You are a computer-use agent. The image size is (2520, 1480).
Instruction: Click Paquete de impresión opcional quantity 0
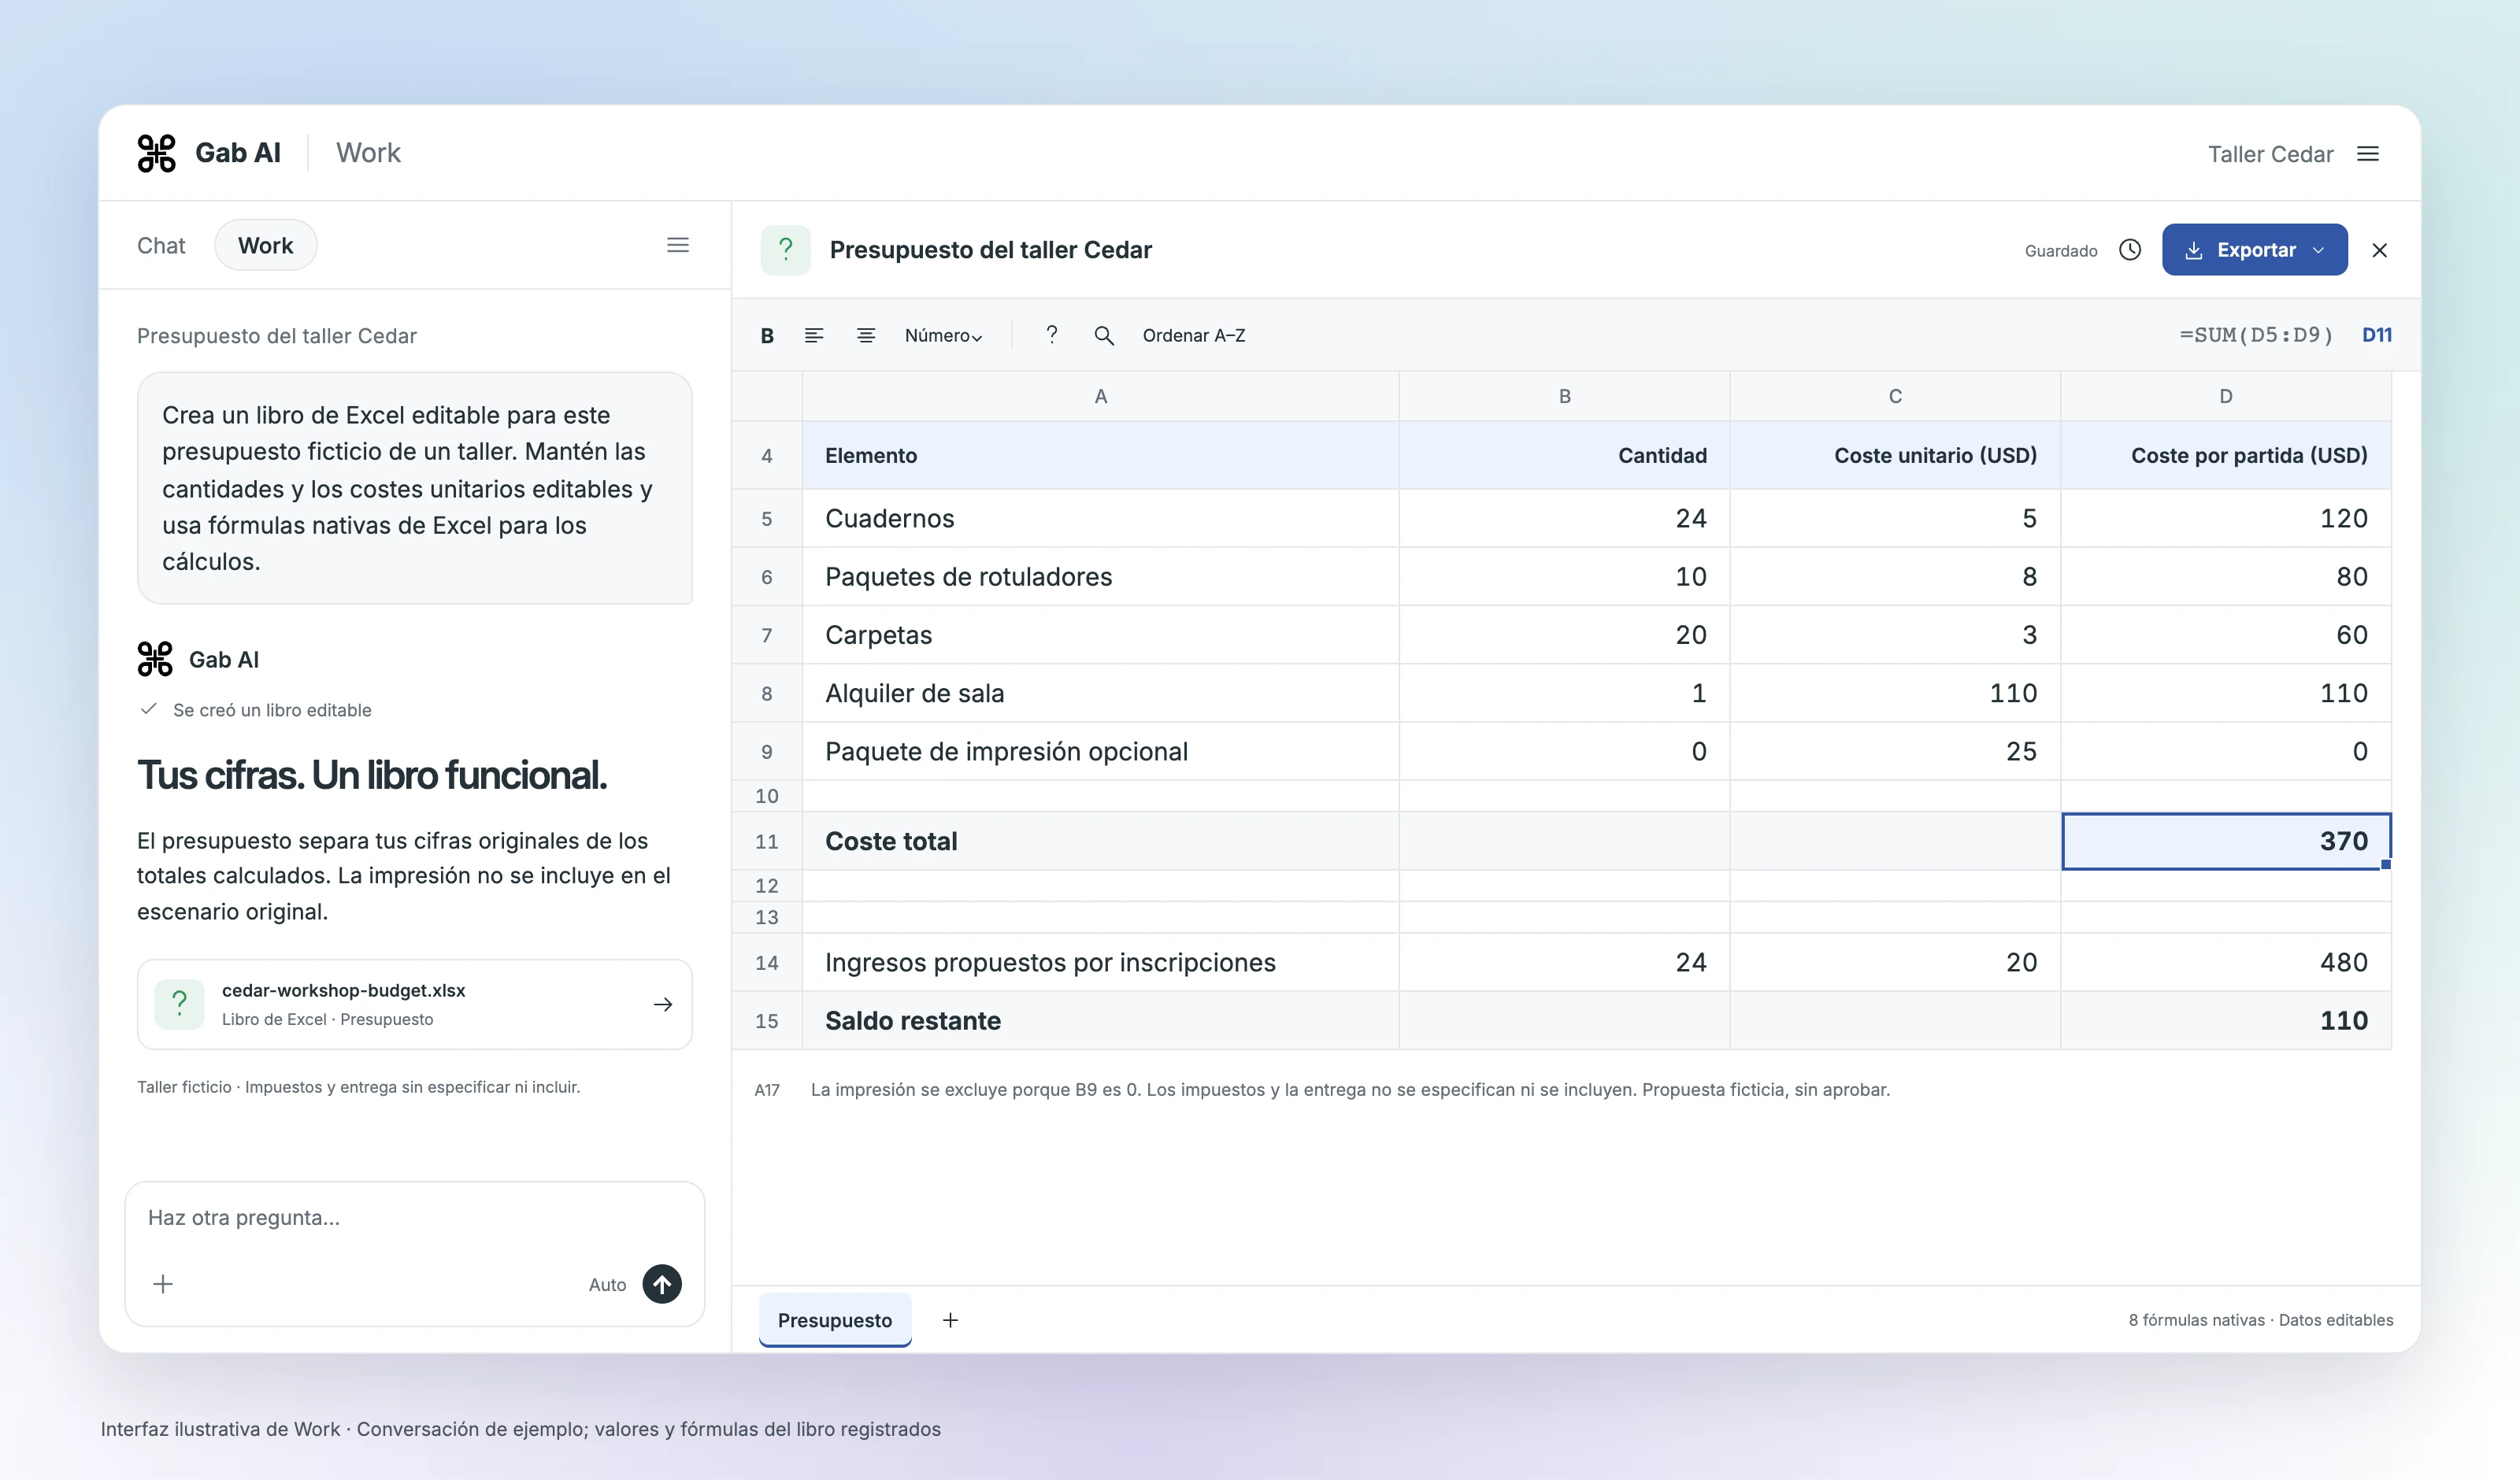coord(1565,752)
